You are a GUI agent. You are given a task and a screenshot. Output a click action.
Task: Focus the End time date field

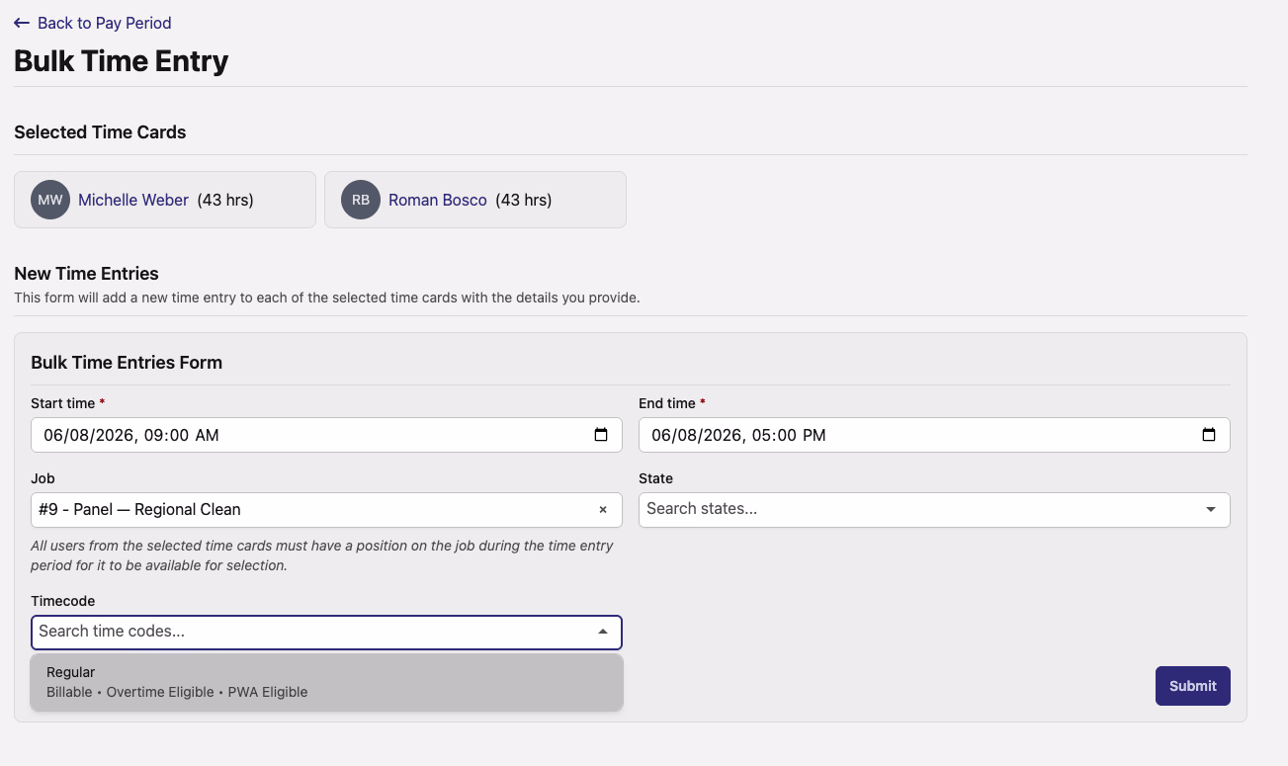[934, 435]
